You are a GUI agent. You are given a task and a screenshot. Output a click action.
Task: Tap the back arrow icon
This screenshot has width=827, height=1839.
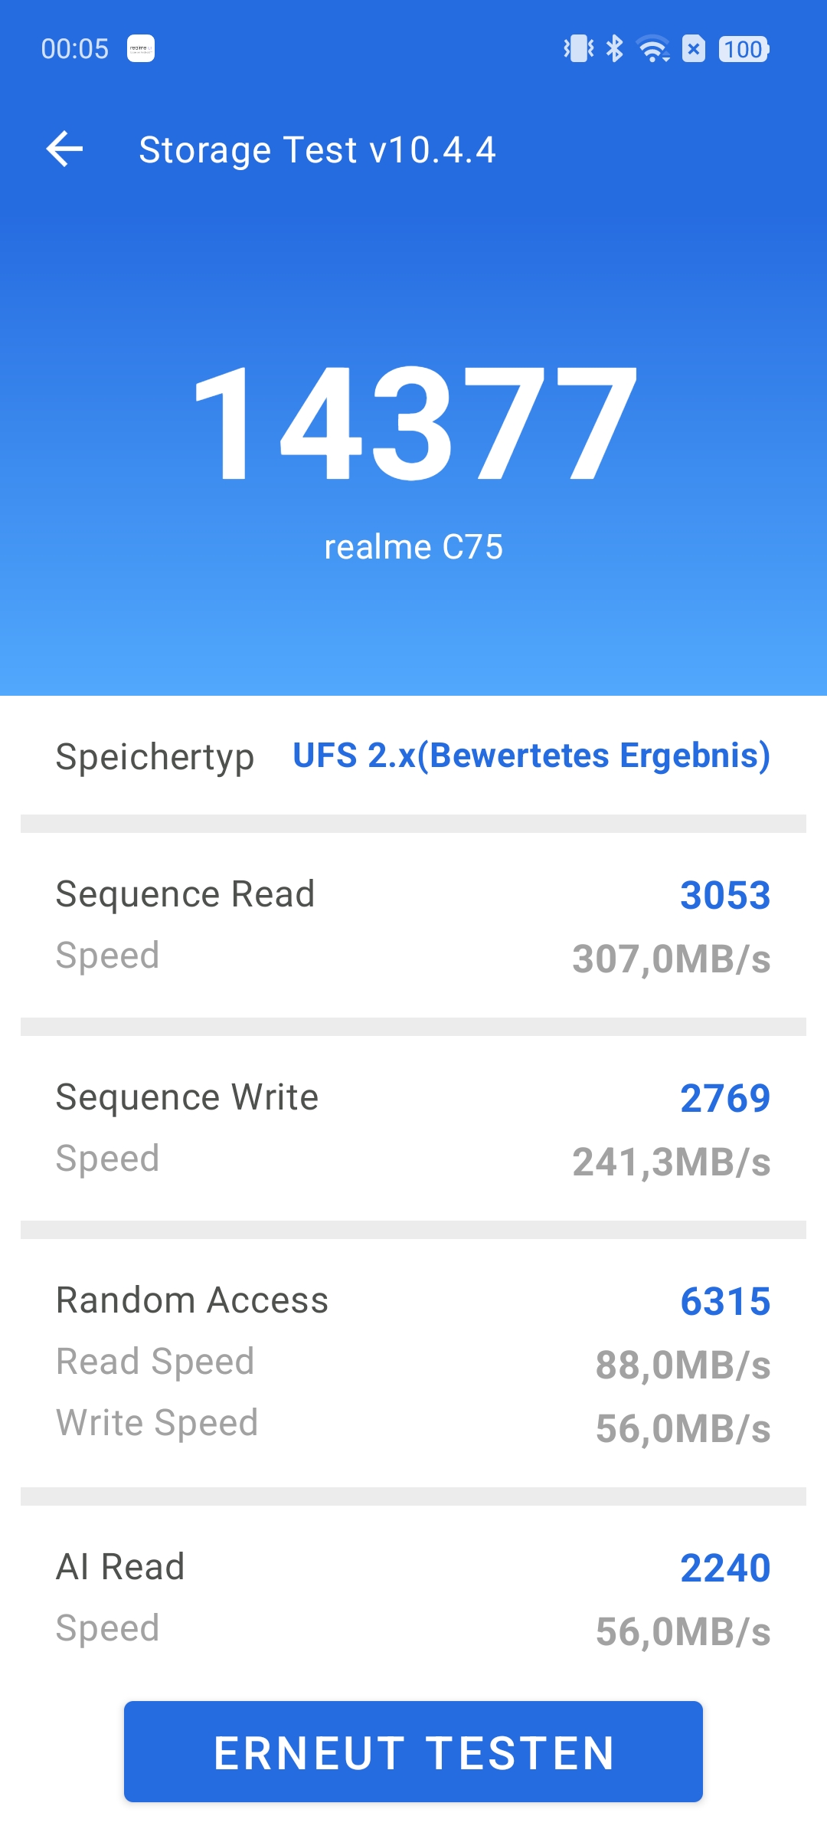[64, 149]
